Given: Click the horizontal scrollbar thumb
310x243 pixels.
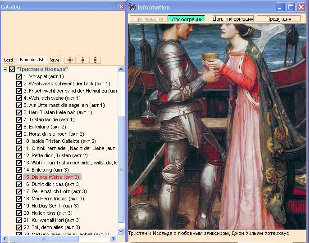Looking at the screenshot, I should click(x=44, y=239).
